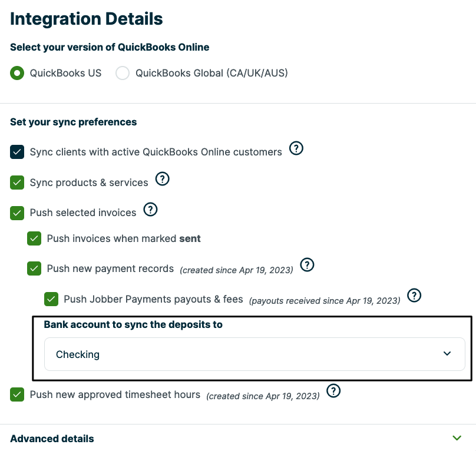Uncheck Push Jobber Payments payouts & fees

(x=51, y=299)
